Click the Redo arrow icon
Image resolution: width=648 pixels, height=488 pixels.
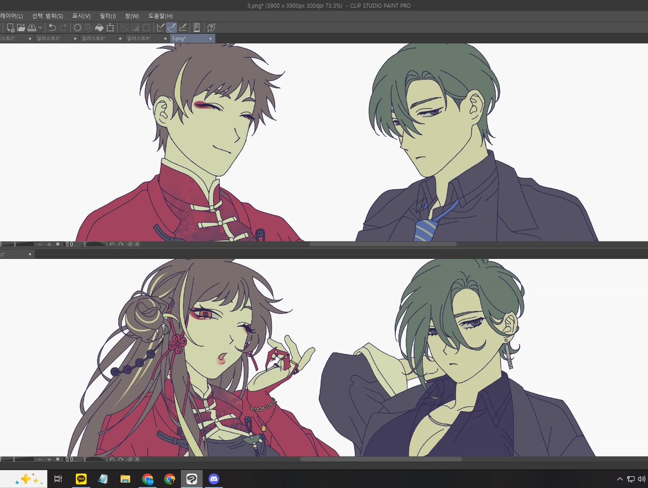63,27
